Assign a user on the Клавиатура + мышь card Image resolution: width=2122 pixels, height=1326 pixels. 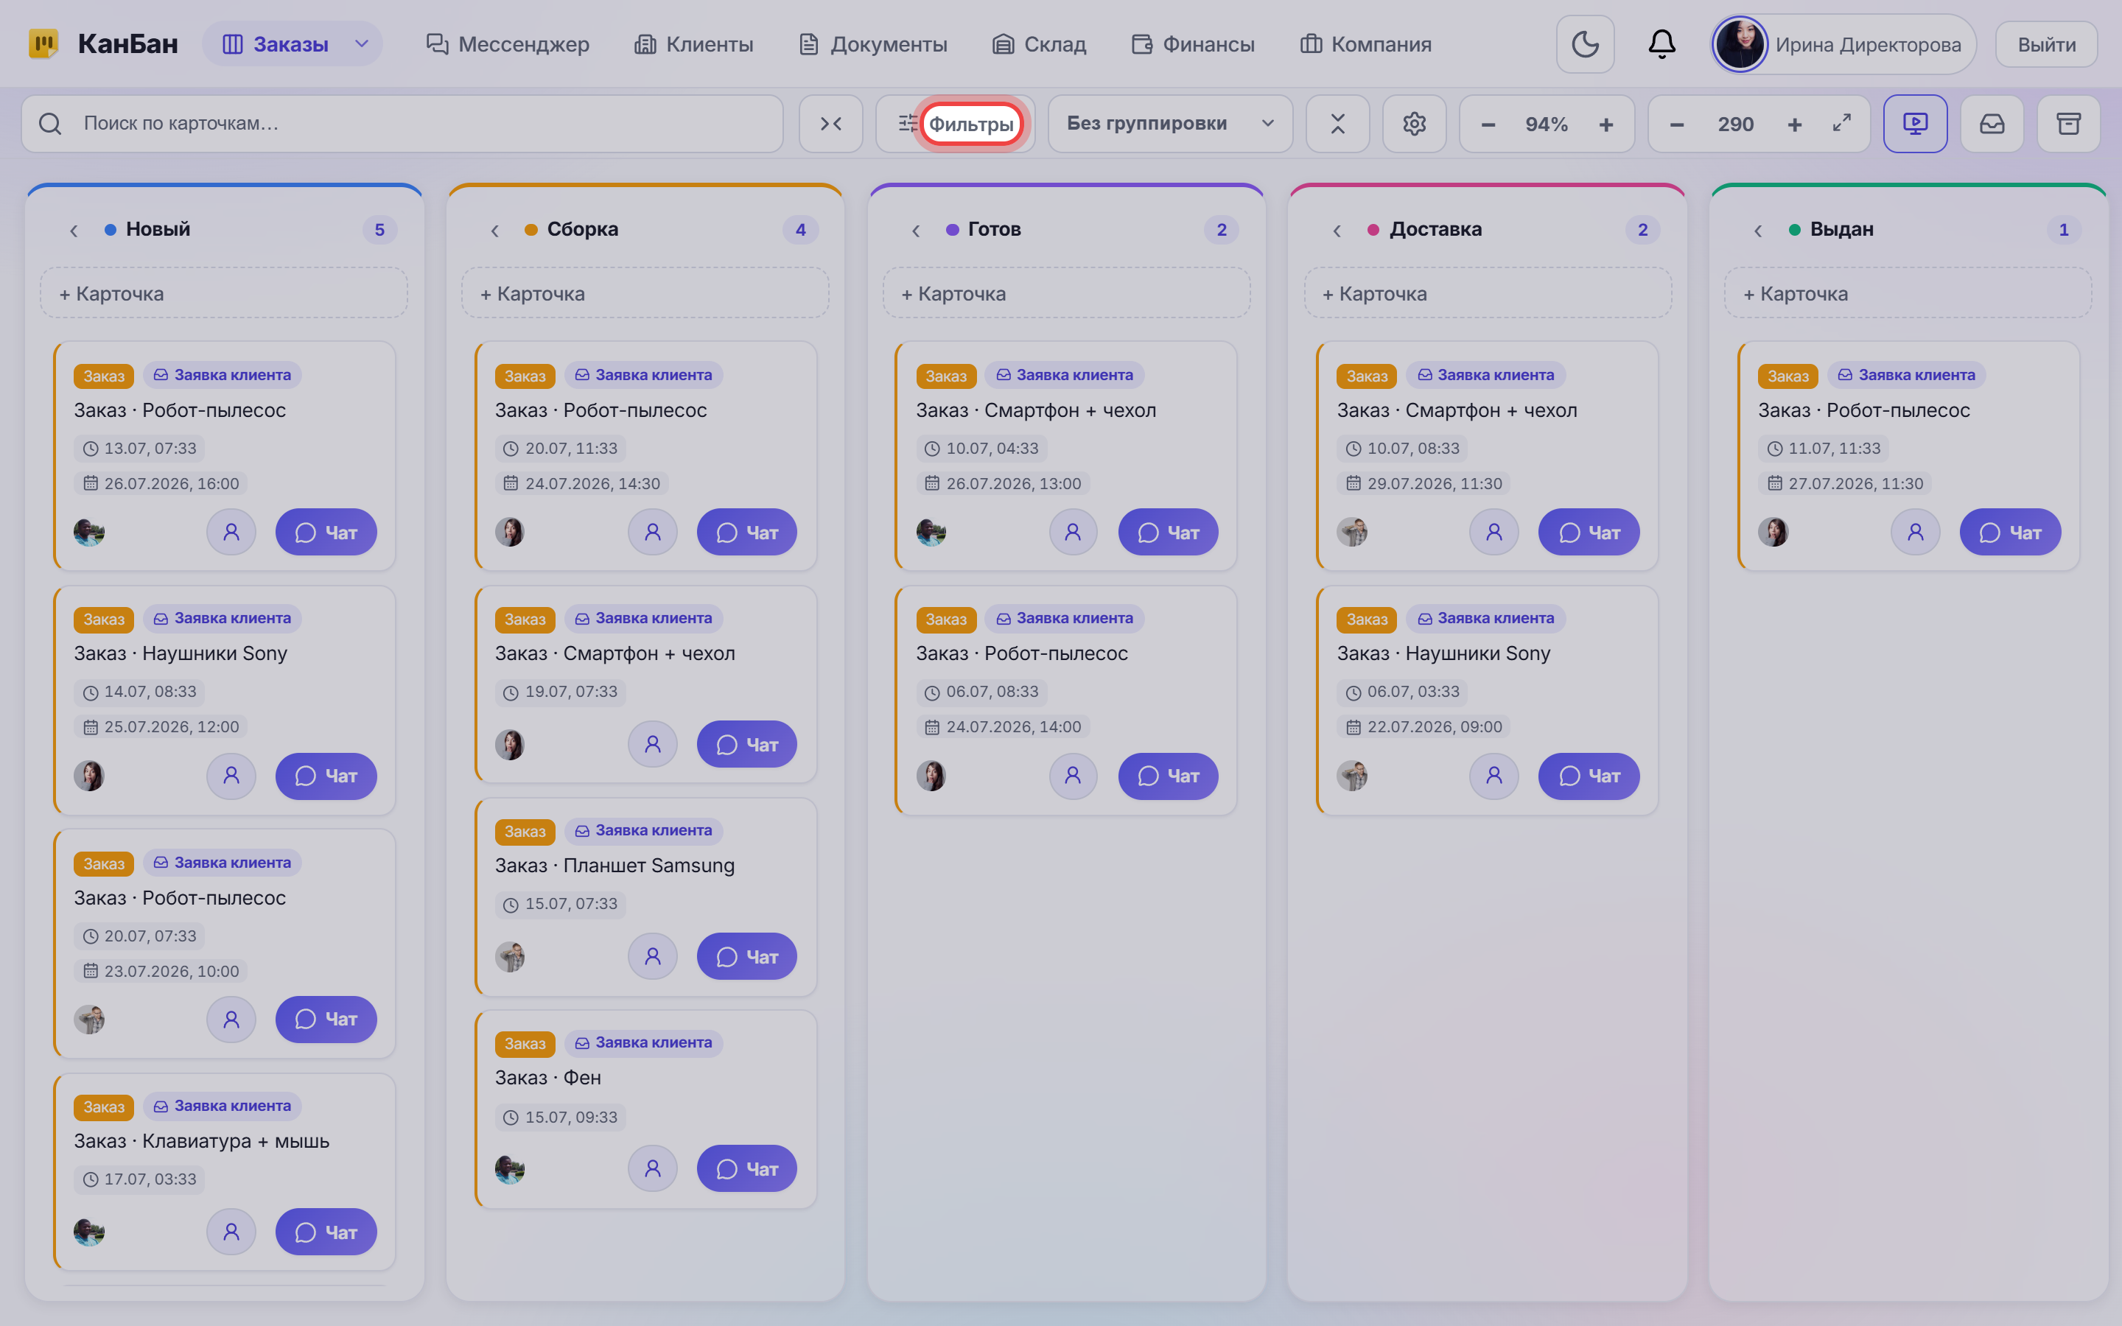click(231, 1231)
